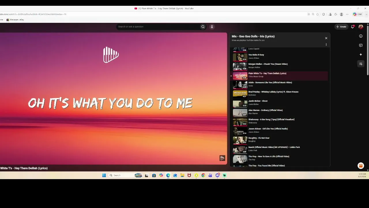This screenshot has width=369, height=208.
Task: Play Brad Paisley - Whiskey Lullaby
Action: 280,94
